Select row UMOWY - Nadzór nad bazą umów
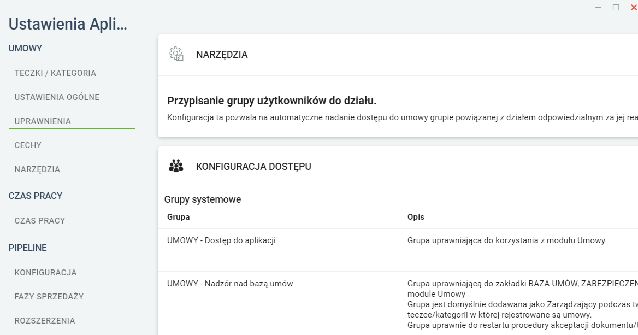638x335 pixels. click(x=398, y=304)
